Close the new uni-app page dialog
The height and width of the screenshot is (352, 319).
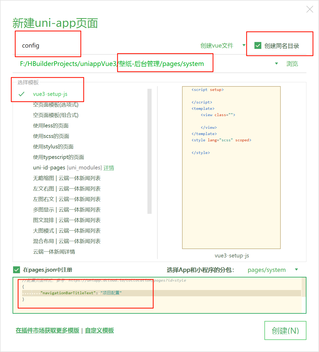click(x=310, y=9)
